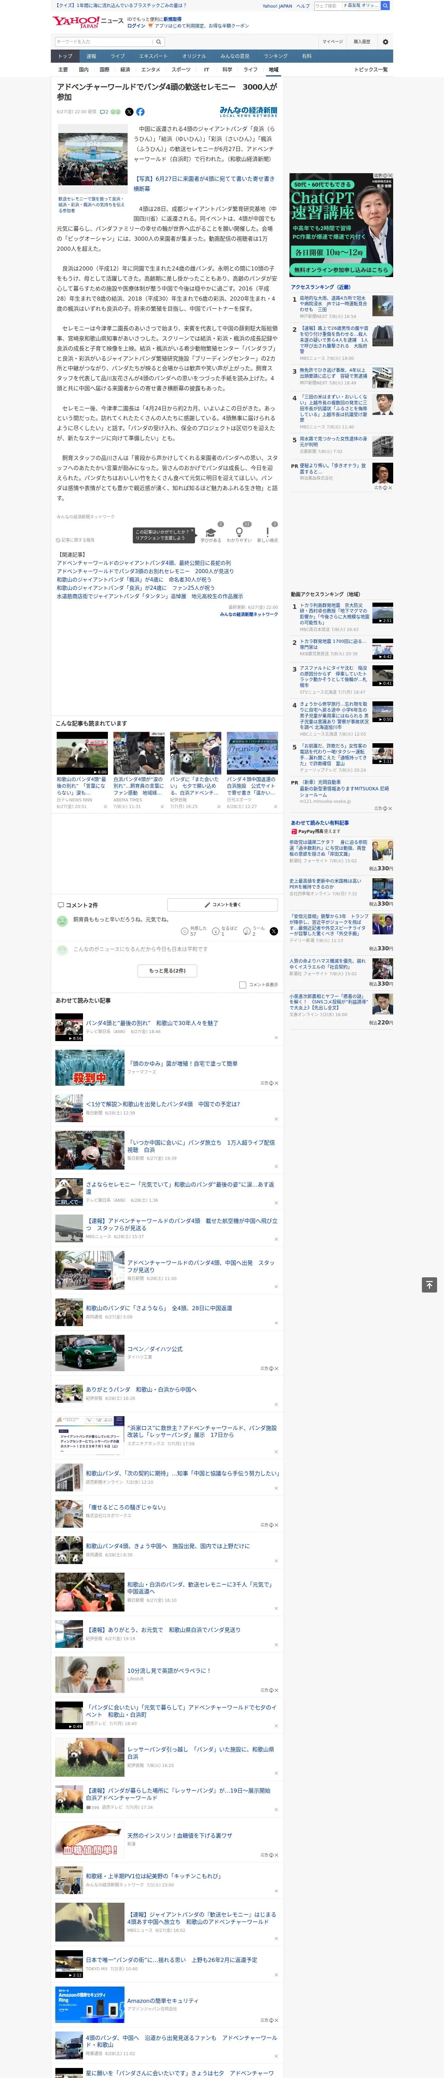Click the Yahoo! JAPAN news logo
Screen dimensions: 444x2078
pos(89,22)
